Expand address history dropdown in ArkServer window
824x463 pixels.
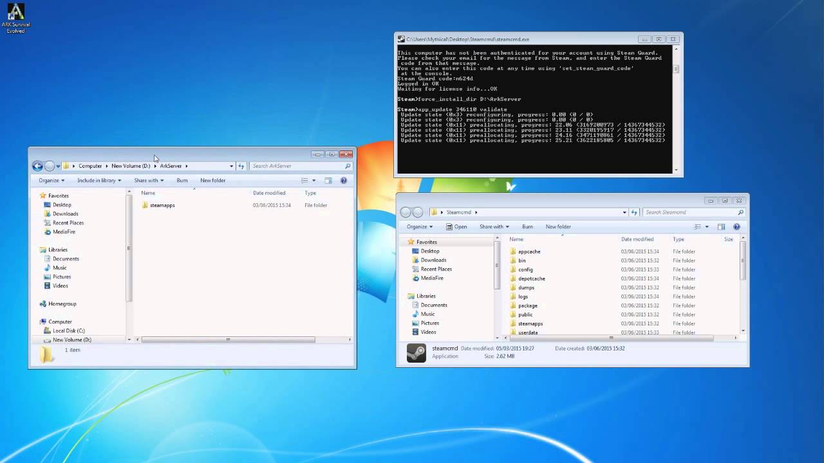tap(231, 166)
